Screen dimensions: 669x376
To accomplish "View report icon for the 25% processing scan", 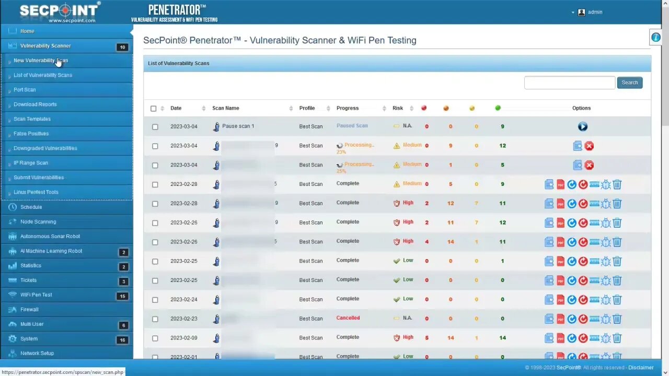I will tap(578, 166).
